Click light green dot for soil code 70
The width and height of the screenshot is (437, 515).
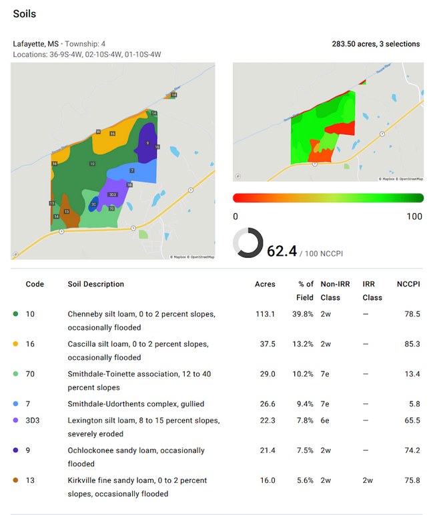coord(16,374)
